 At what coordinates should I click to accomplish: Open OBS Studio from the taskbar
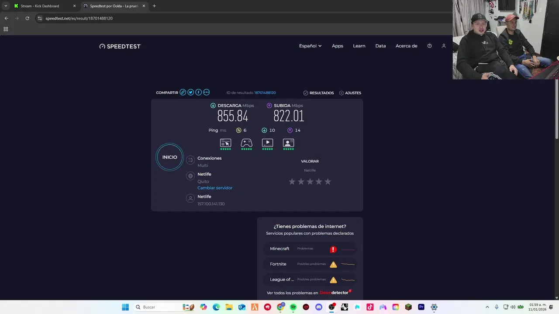[331, 307]
